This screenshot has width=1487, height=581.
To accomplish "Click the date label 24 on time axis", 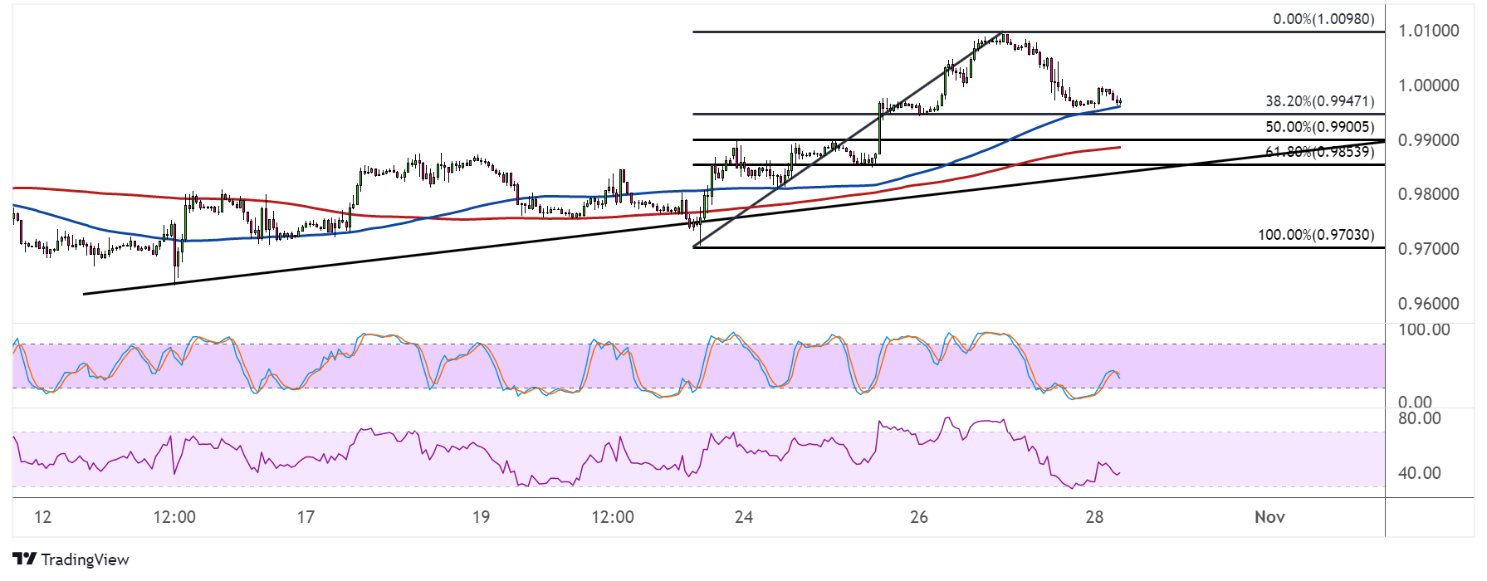I will (744, 517).
